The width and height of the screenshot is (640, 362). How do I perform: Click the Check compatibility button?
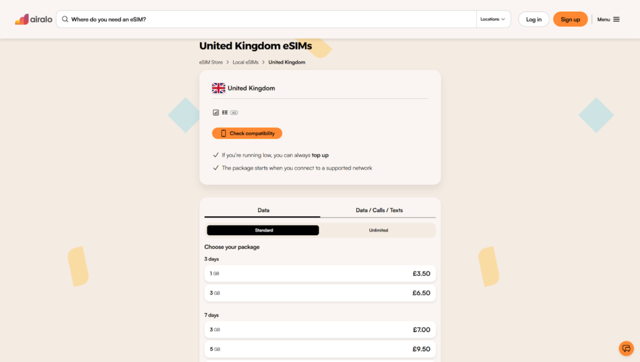247,133
